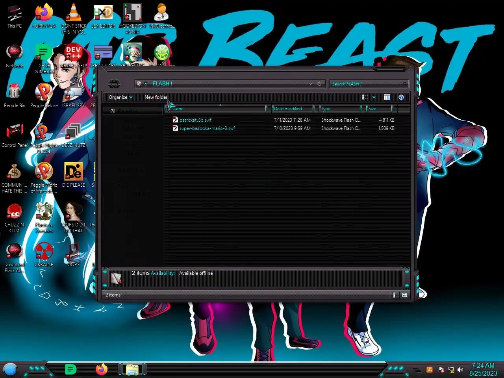Sort files by the Size column
Screen dimensions: 504x378
pyautogui.click(x=379, y=109)
